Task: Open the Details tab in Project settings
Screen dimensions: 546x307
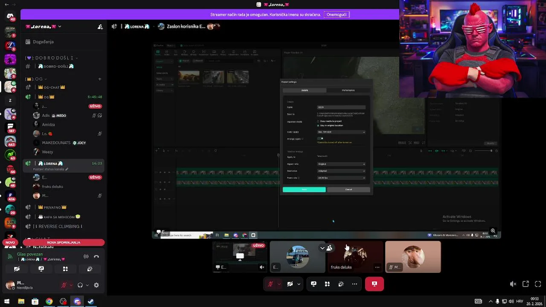Action: click(305, 90)
